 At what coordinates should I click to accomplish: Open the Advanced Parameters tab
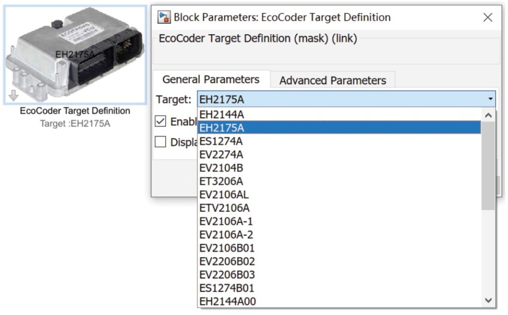pyautogui.click(x=333, y=80)
